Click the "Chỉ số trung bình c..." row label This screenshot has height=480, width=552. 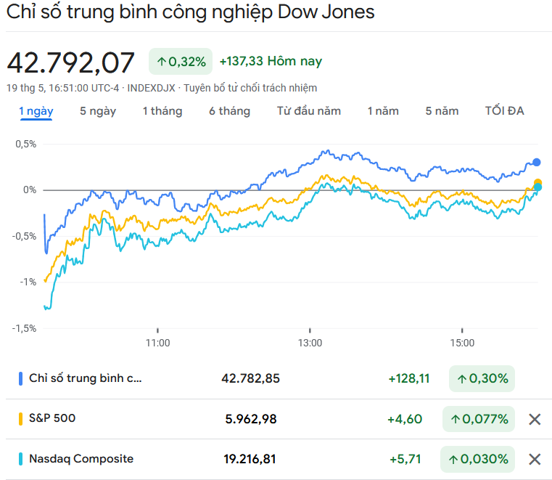86,378
